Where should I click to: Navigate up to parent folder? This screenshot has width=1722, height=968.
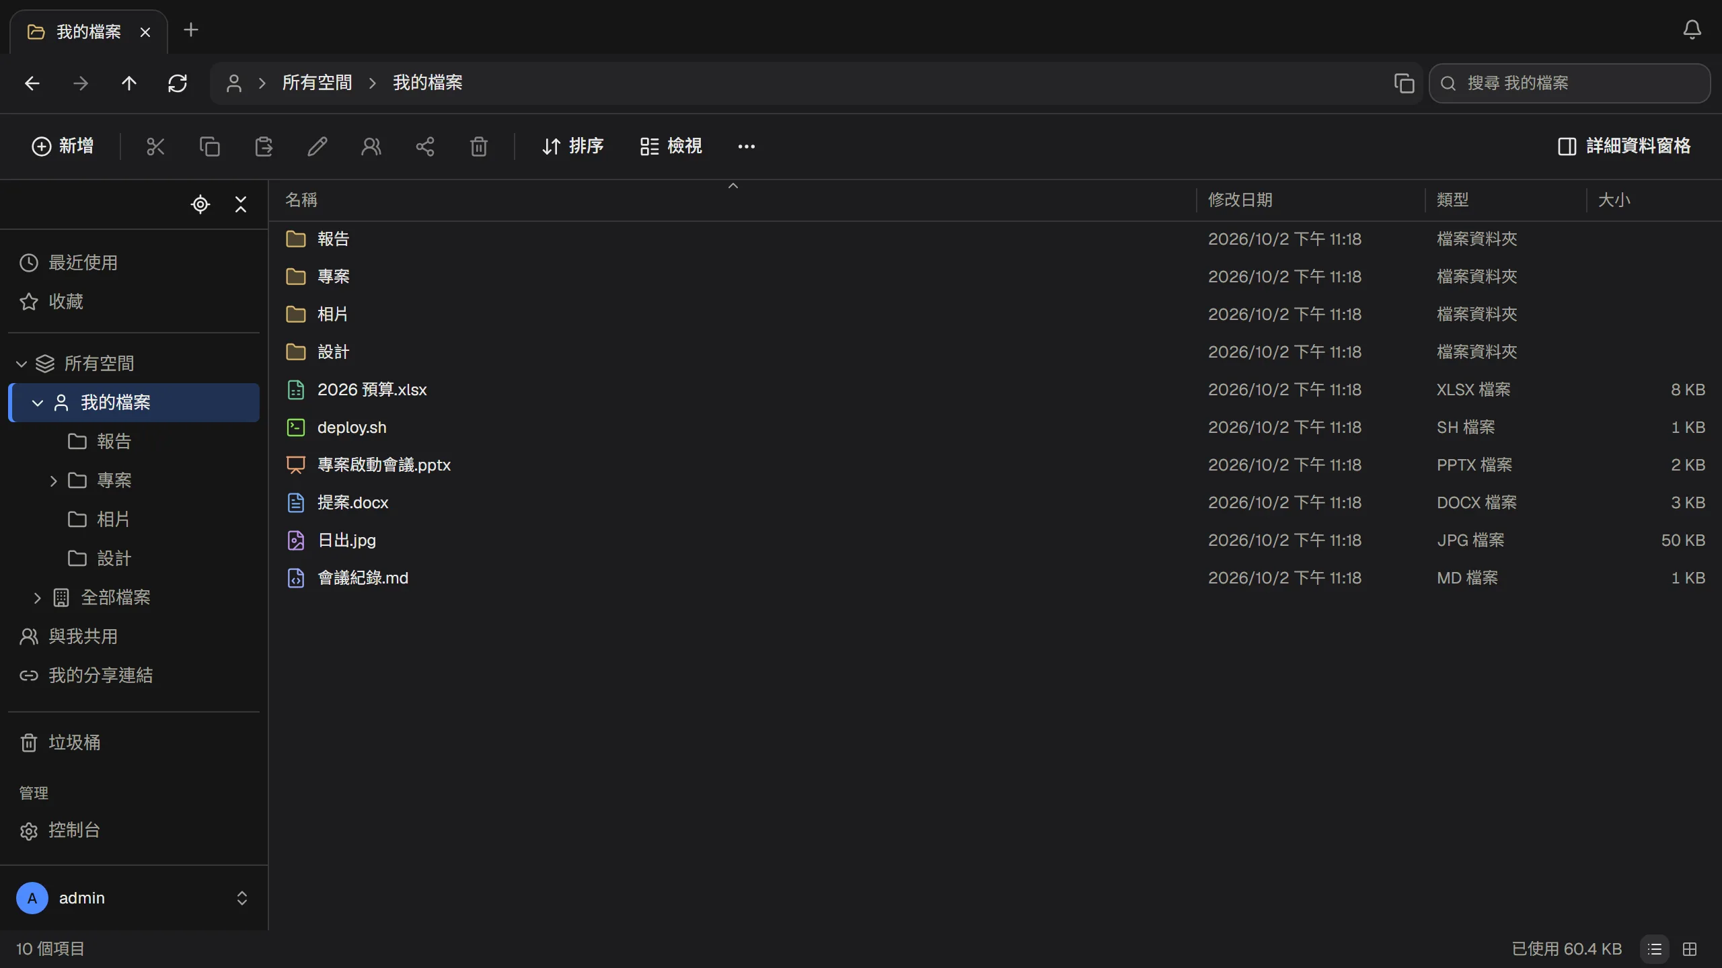click(128, 83)
